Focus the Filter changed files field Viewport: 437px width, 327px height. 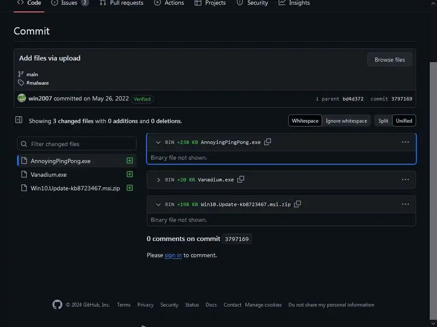click(77, 144)
